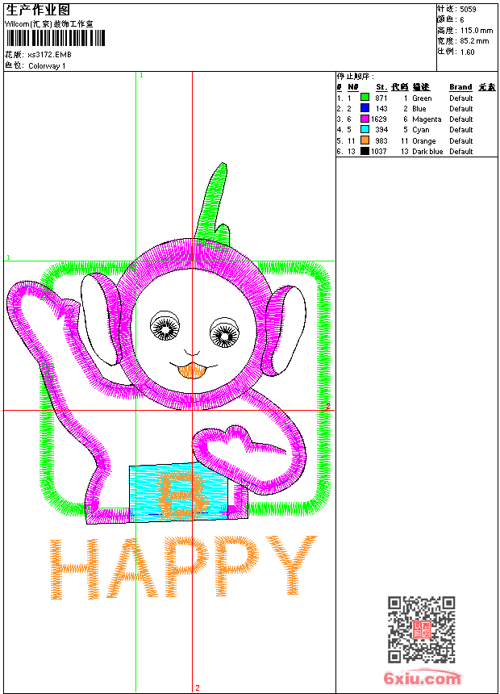500x694 pixels.
Task: Click the barcode under the studio name
Action: click(56, 38)
